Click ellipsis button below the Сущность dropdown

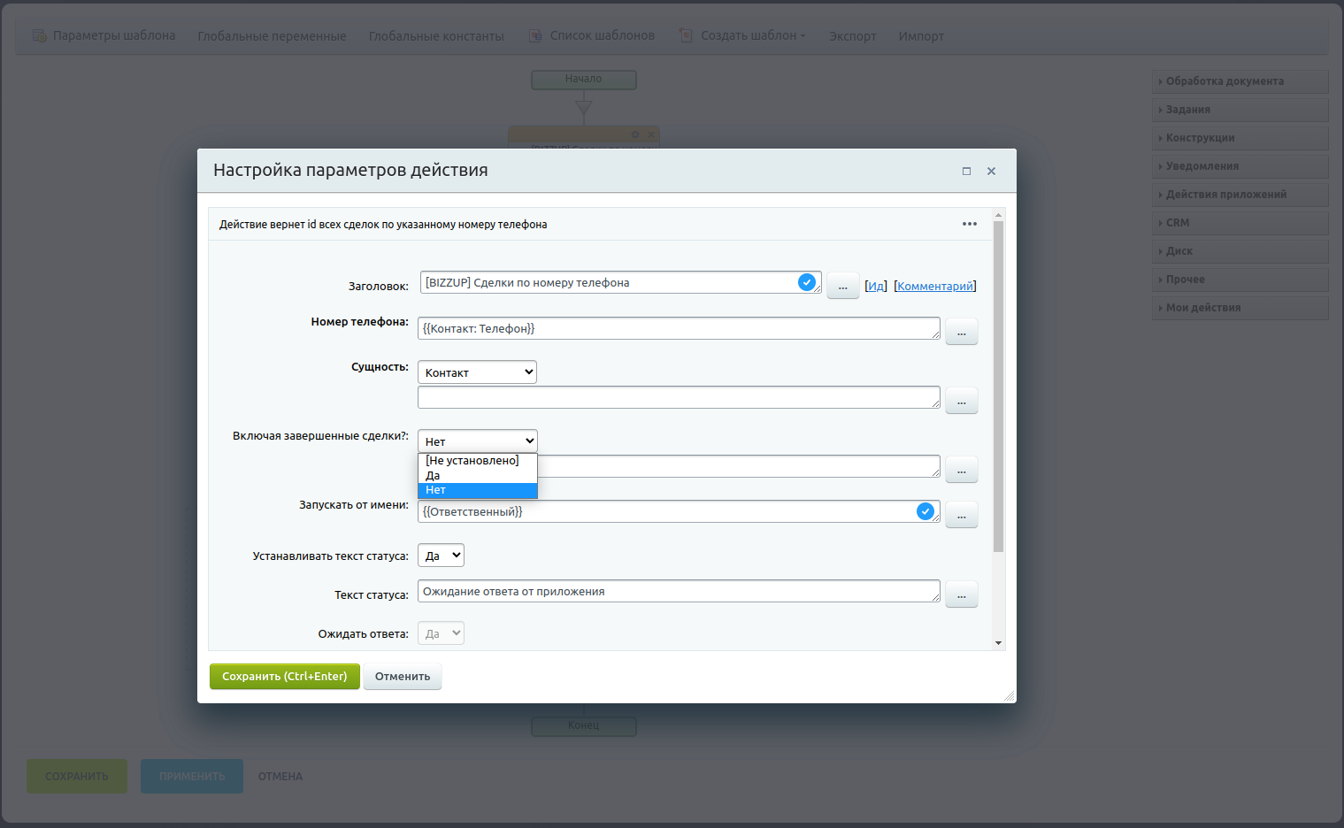[x=961, y=401]
